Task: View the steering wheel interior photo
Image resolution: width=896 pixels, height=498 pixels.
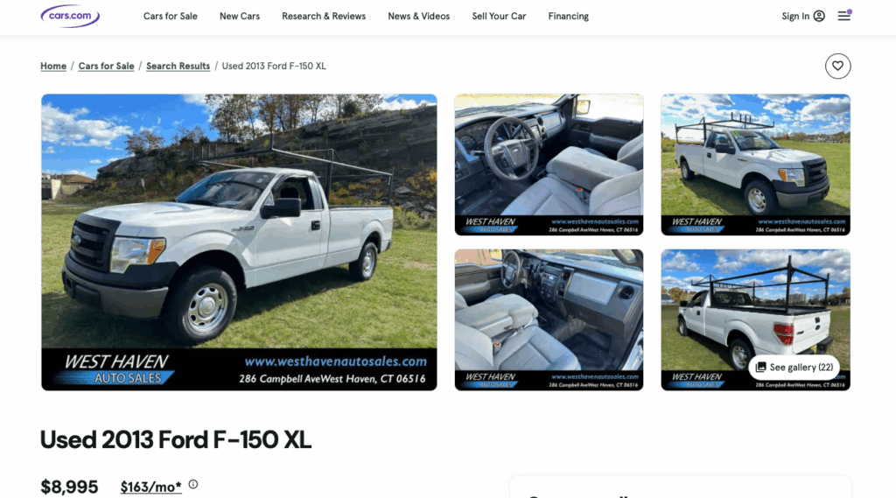Action: [x=549, y=165]
